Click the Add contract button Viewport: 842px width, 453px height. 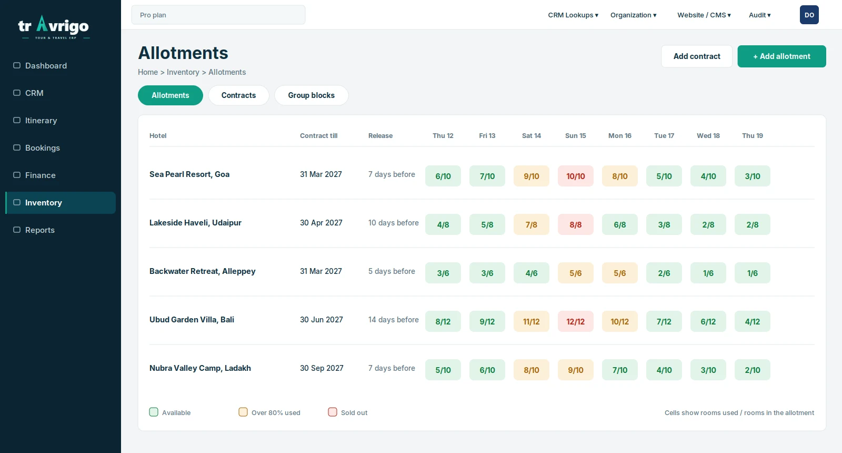tap(697, 56)
